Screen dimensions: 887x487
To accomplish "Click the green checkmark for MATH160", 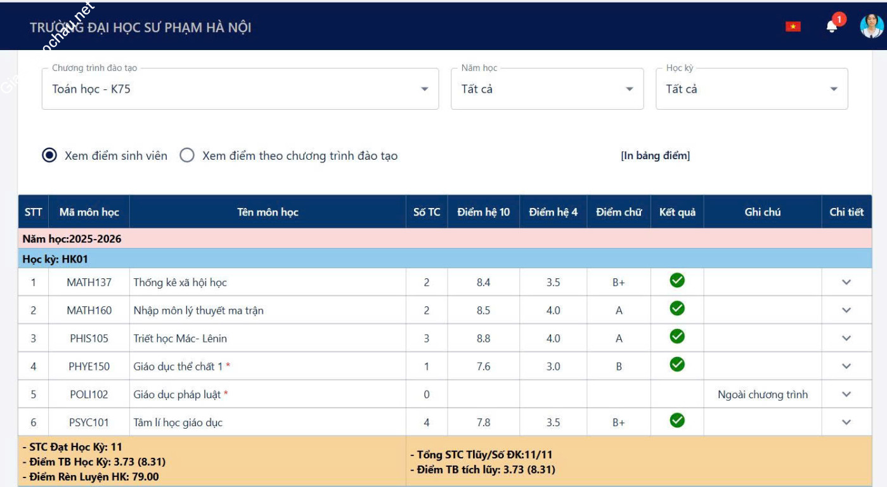I will click(677, 308).
